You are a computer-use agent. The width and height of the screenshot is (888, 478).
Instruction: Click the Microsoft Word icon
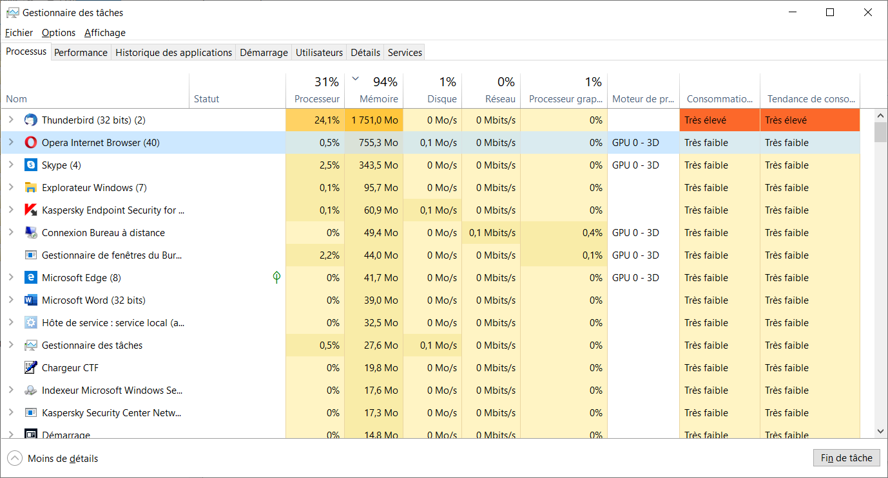coord(30,300)
